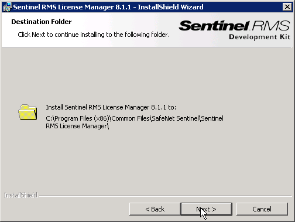295x222 pixels.
Task: Click the yellow destination folder icon
Action: (x=28, y=112)
